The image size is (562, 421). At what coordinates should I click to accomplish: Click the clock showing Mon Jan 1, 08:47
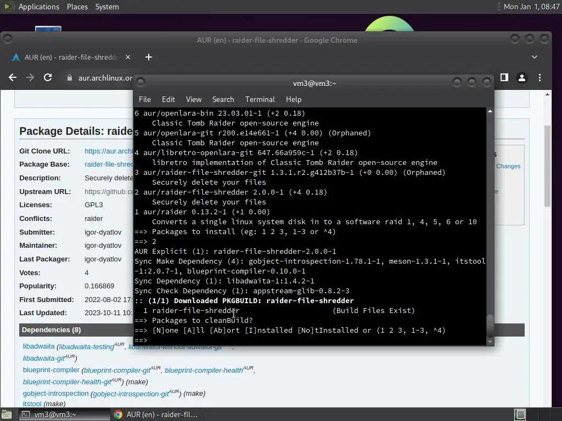tap(531, 7)
